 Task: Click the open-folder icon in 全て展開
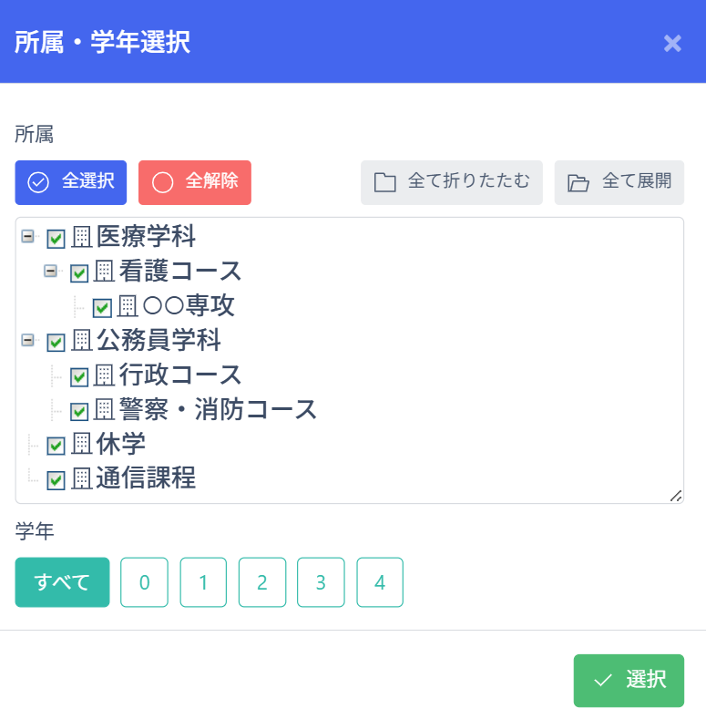pos(578,182)
